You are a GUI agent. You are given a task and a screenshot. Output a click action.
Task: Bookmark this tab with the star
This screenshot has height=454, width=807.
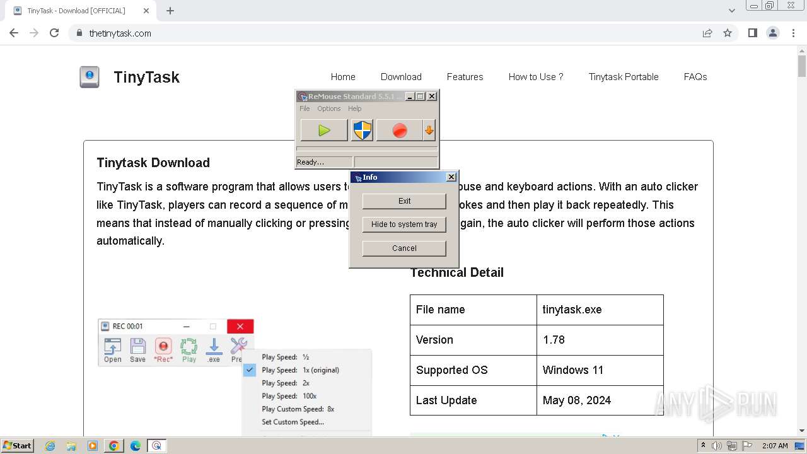click(x=728, y=33)
